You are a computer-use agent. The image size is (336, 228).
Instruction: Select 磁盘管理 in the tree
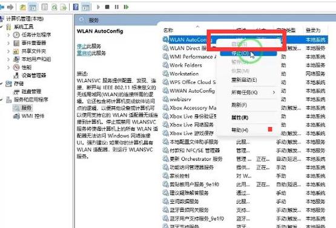(x=31, y=92)
